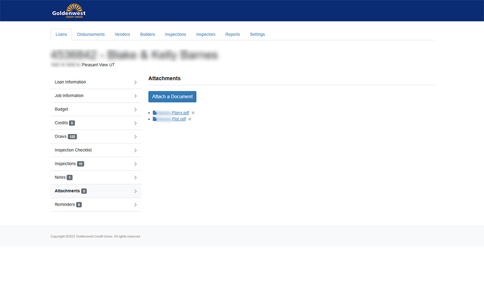Click the file icon beside Plans.pdf
This screenshot has height=281, width=484.
pyautogui.click(x=155, y=113)
